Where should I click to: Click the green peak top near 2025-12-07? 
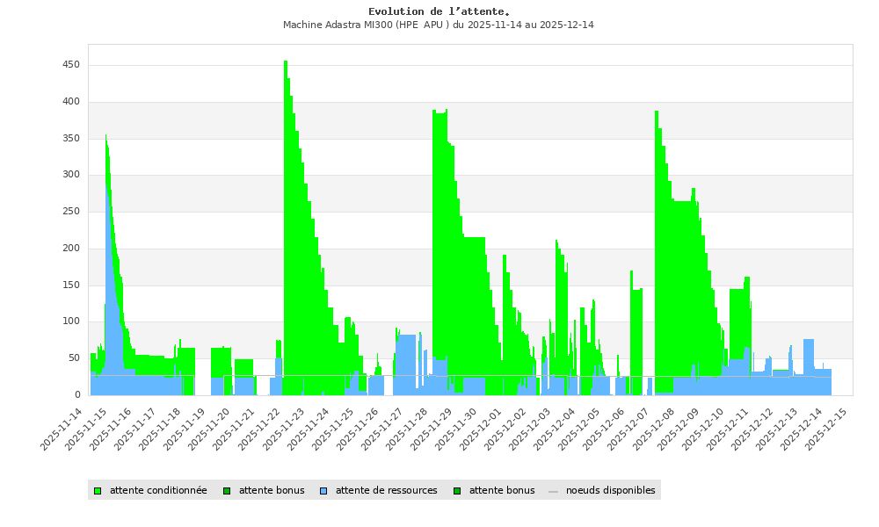tap(657, 112)
